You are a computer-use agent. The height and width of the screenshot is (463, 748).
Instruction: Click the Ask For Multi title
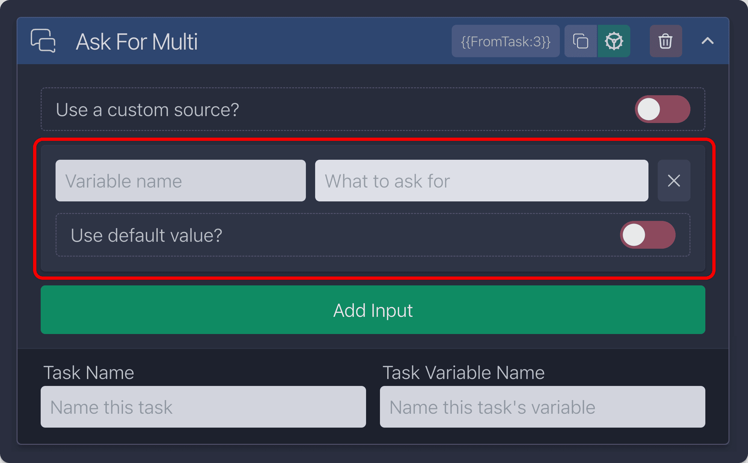click(x=137, y=41)
